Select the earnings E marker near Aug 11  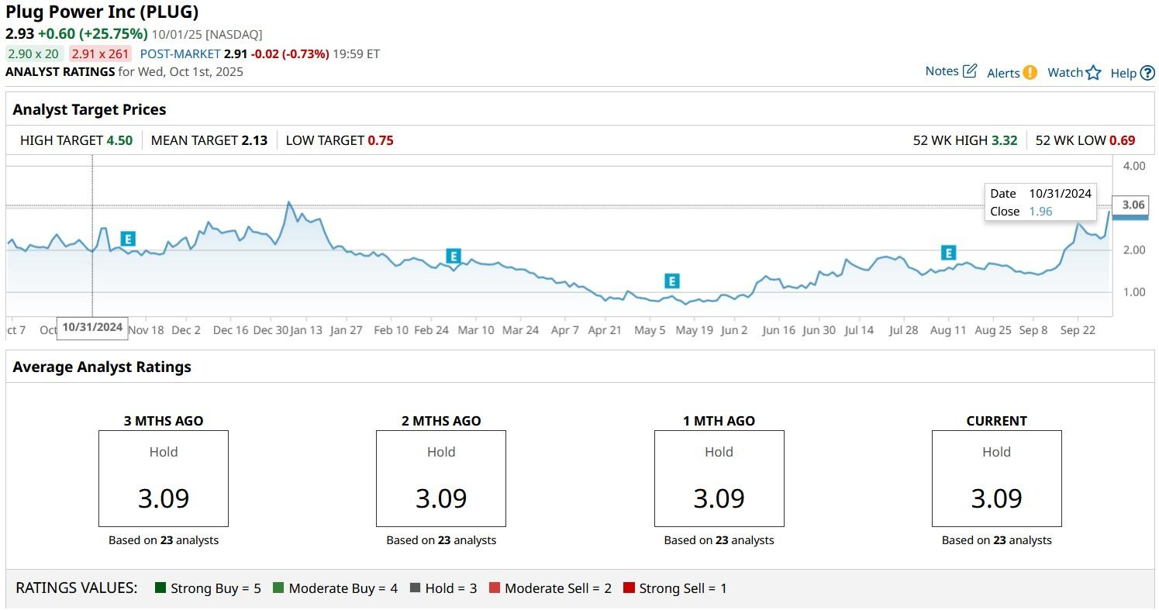tap(948, 253)
